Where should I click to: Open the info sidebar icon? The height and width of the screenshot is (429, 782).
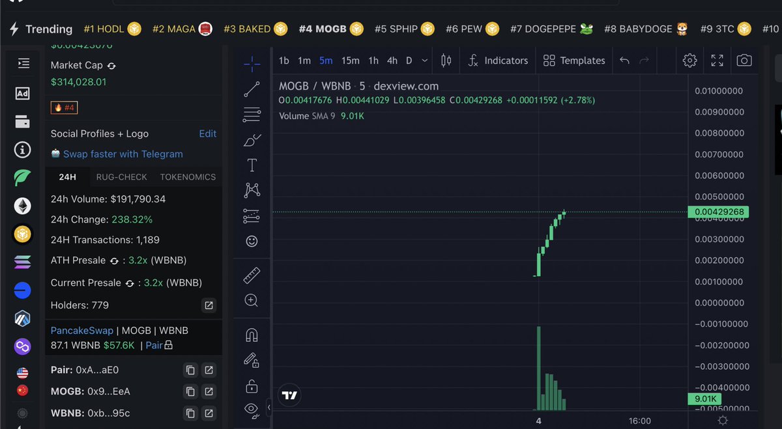click(22, 150)
